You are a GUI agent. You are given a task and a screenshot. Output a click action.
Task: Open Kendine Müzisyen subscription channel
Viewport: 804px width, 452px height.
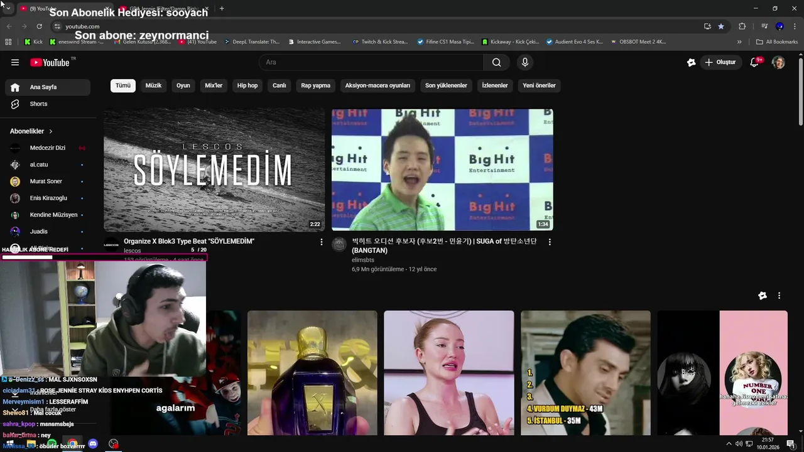[48, 215]
